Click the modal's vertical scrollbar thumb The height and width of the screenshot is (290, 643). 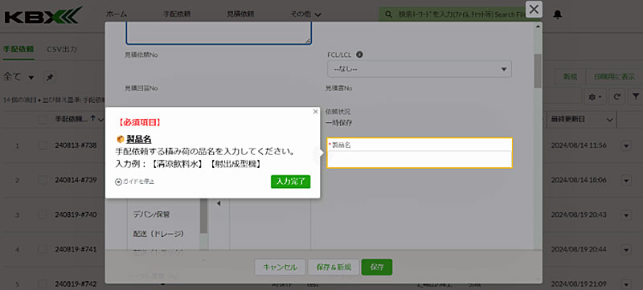point(538,71)
